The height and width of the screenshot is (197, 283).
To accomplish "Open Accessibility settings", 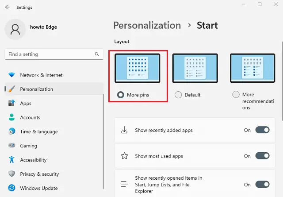I will point(54,160).
